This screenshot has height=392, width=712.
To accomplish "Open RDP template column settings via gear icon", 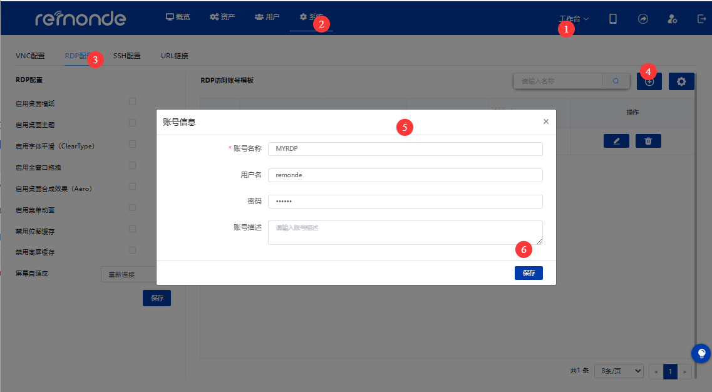I will tap(681, 81).
